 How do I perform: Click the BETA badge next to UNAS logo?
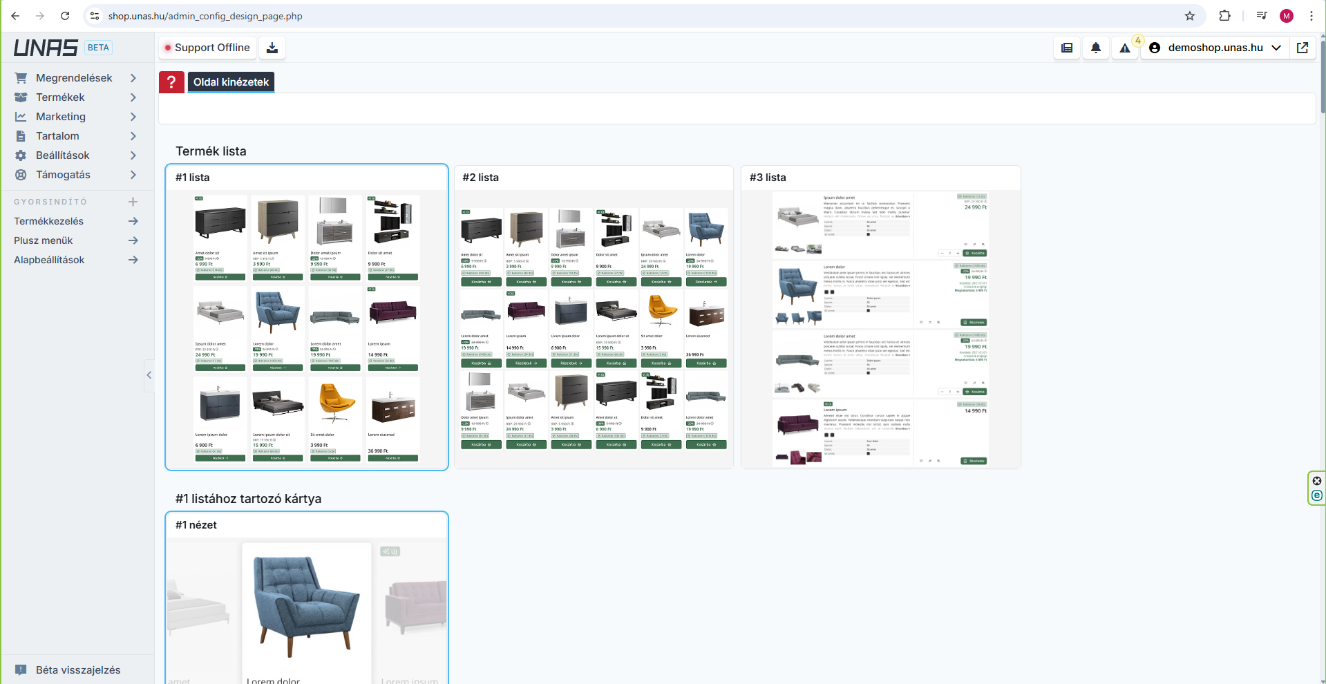[98, 48]
